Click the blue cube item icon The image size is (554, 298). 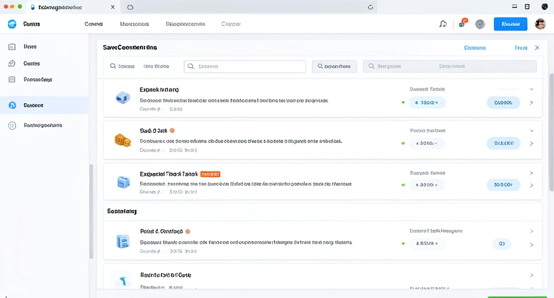coord(123,98)
